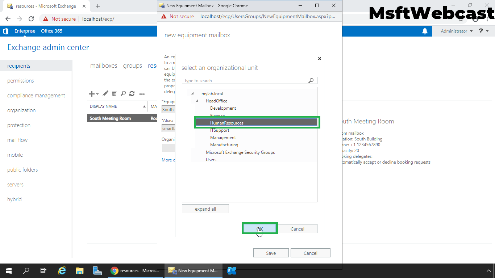Viewport: 495px width, 278px height.
Task: Open Internet Explorer from the taskbar
Action: point(62,271)
